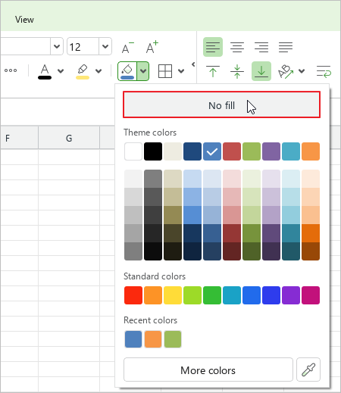341x393 pixels.
Task: Justify text alignment
Action: click(286, 47)
